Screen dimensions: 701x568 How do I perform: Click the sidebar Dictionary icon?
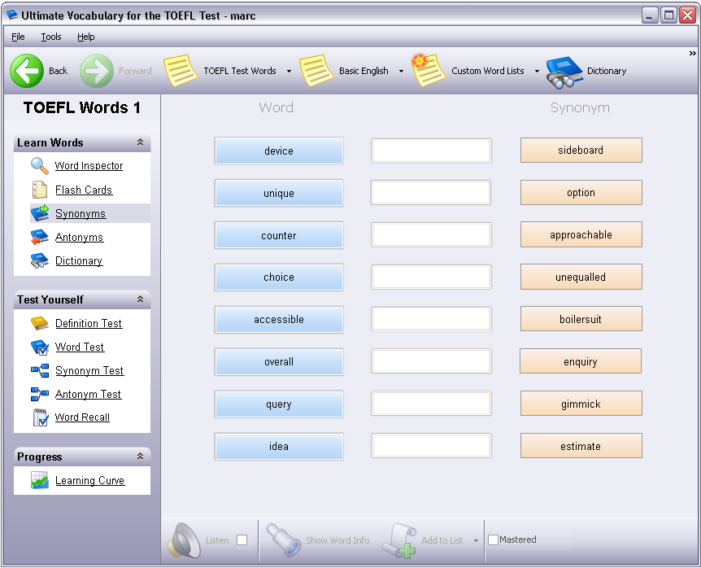(x=39, y=260)
